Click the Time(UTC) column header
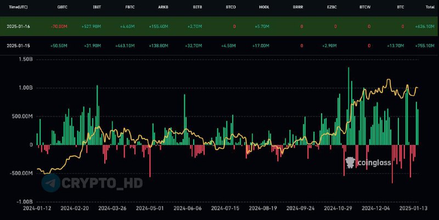 tap(18, 7)
